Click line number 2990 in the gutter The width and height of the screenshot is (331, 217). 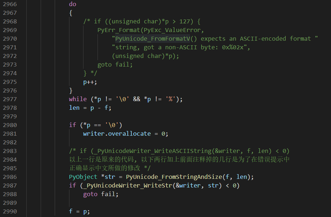[10, 211]
